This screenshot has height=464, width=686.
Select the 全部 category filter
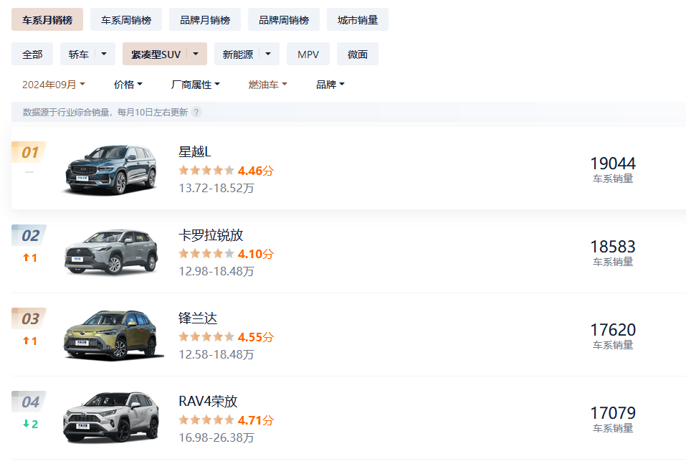tap(32, 55)
